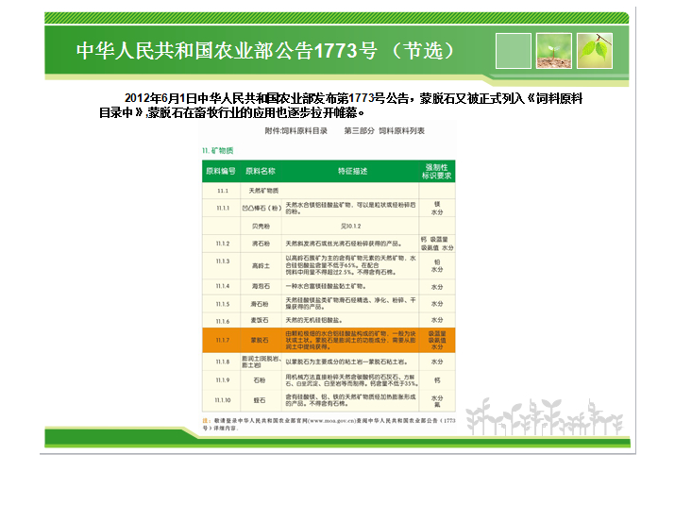Click the 11. 矿物质 section heading
The height and width of the screenshot is (505, 675).
click(218, 150)
